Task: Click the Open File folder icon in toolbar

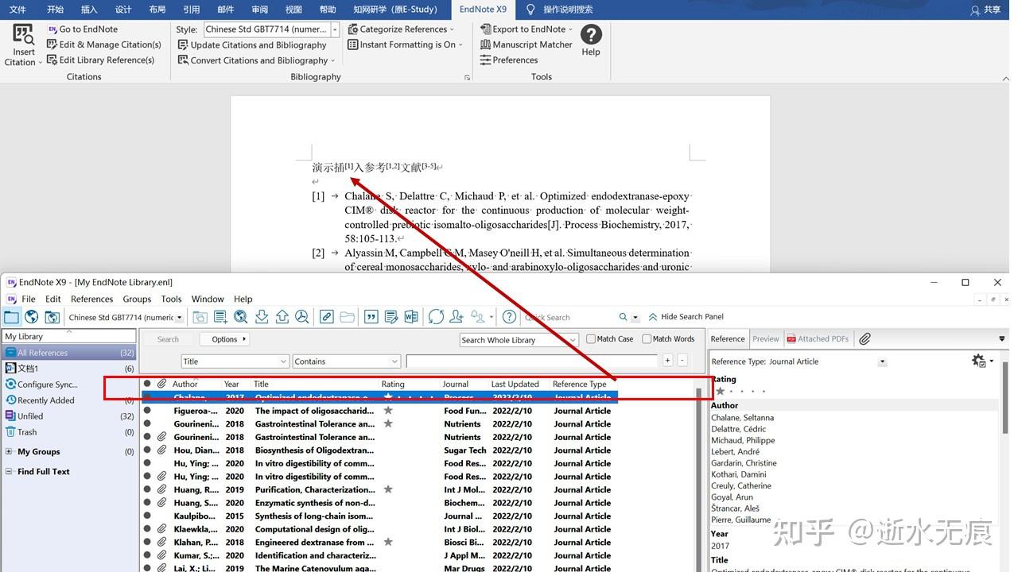Action: (x=348, y=317)
